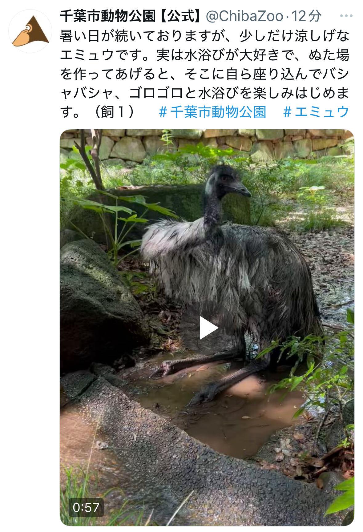Click the stone wall atop the video
363x532 pixels.
[207, 144]
